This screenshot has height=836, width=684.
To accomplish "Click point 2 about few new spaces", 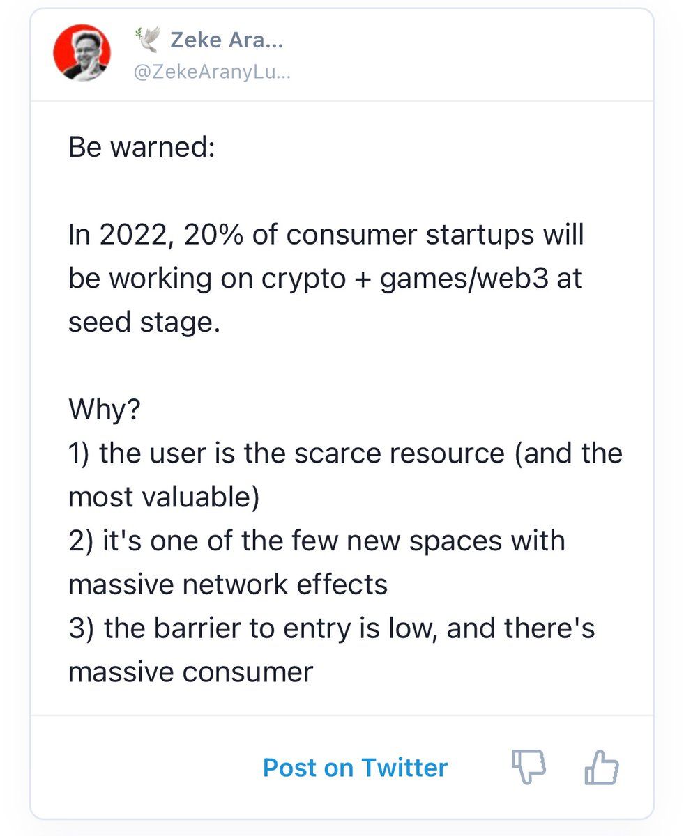I will pos(316,541).
